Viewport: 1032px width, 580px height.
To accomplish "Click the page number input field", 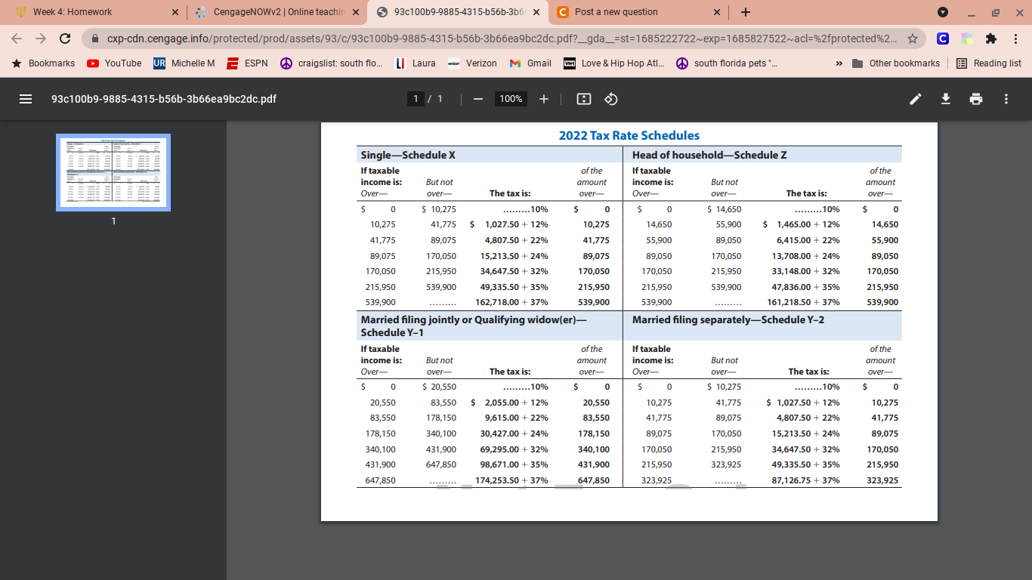I will [415, 98].
